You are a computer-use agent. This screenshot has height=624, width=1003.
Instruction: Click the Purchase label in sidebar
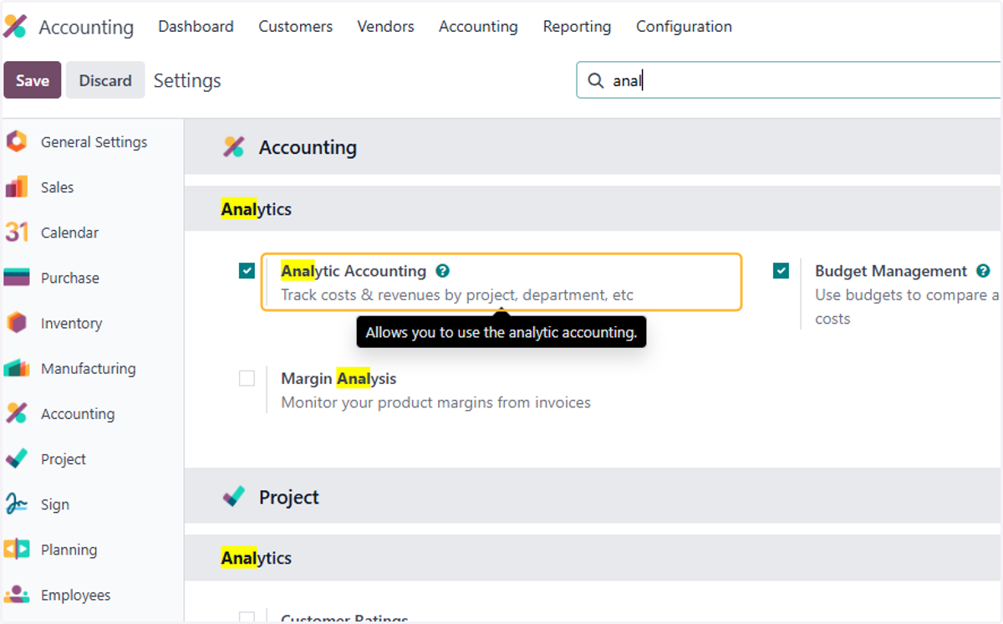(70, 278)
